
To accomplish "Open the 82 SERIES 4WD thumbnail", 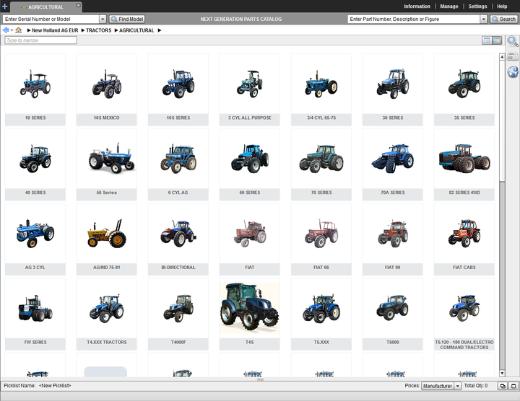I will click(464, 164).
